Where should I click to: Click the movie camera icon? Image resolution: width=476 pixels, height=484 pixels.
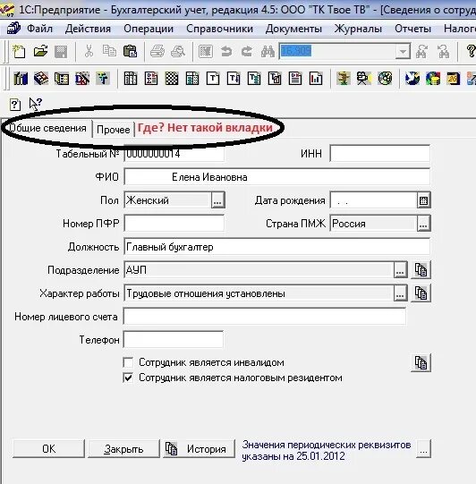click(x=364, y=79)
